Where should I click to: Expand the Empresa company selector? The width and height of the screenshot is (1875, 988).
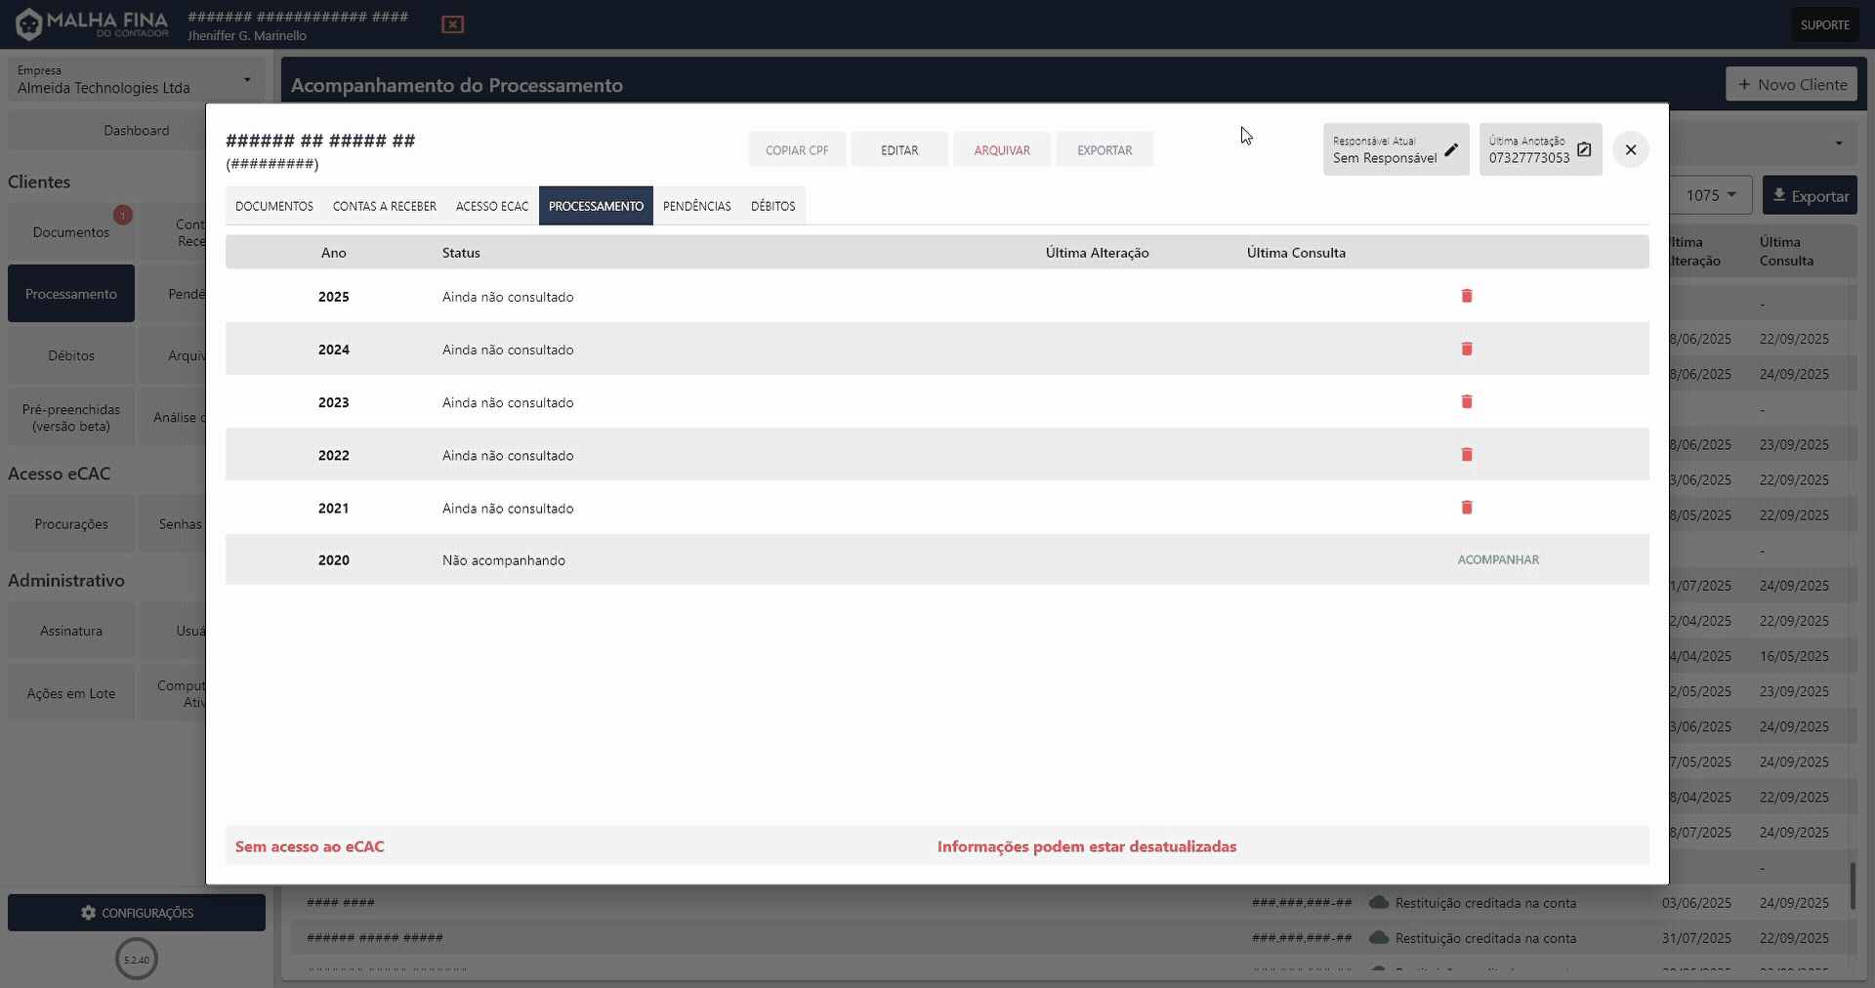pos(248,80)
